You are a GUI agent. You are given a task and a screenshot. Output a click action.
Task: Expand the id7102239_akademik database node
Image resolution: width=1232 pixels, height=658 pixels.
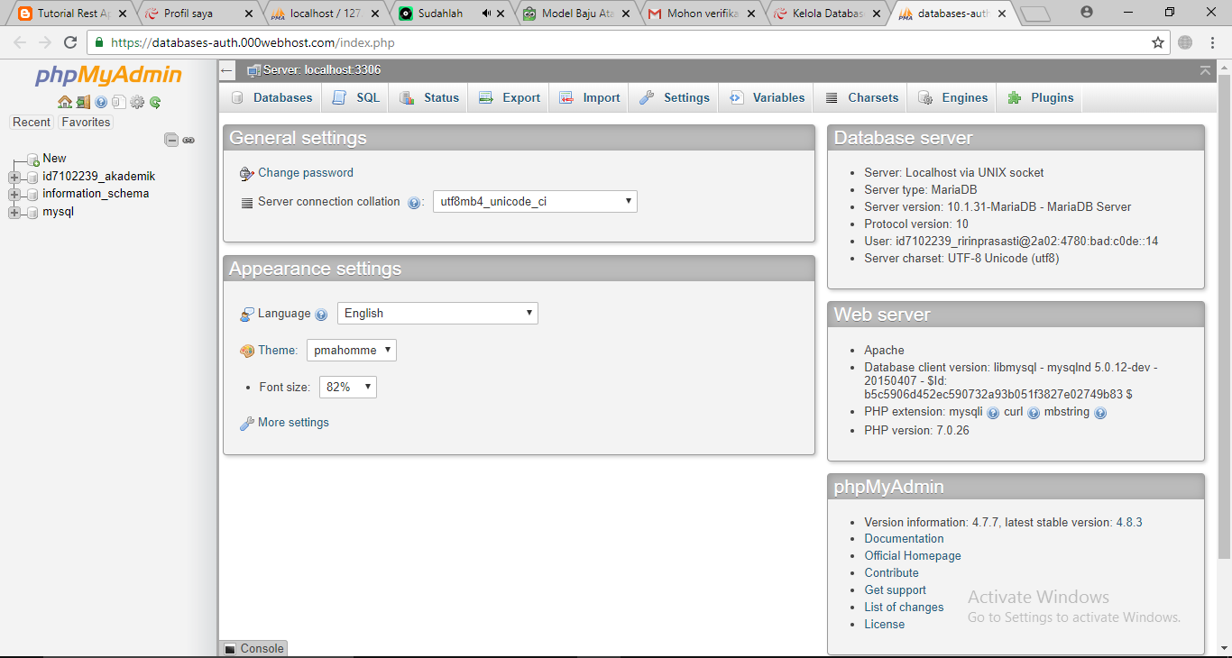tap(14, 176)
